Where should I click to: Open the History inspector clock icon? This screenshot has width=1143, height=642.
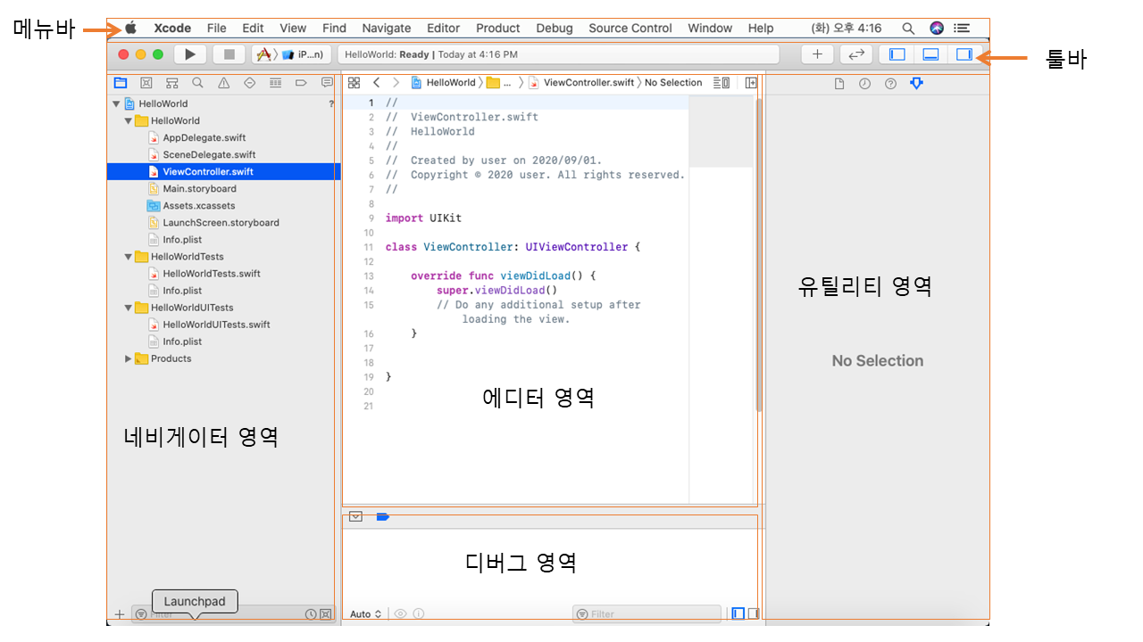coord(864,84)
